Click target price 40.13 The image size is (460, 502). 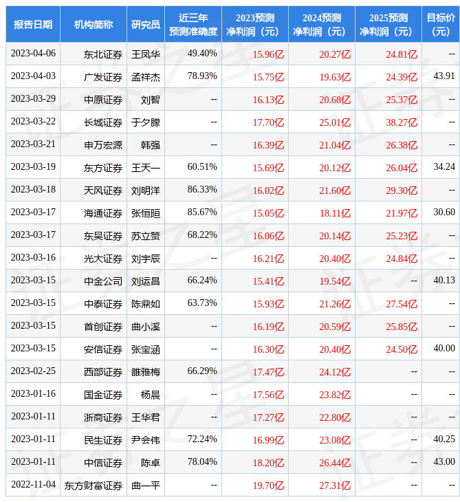444,281
